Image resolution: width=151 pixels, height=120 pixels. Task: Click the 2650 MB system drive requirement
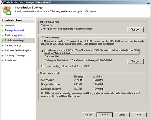[79, 80]
